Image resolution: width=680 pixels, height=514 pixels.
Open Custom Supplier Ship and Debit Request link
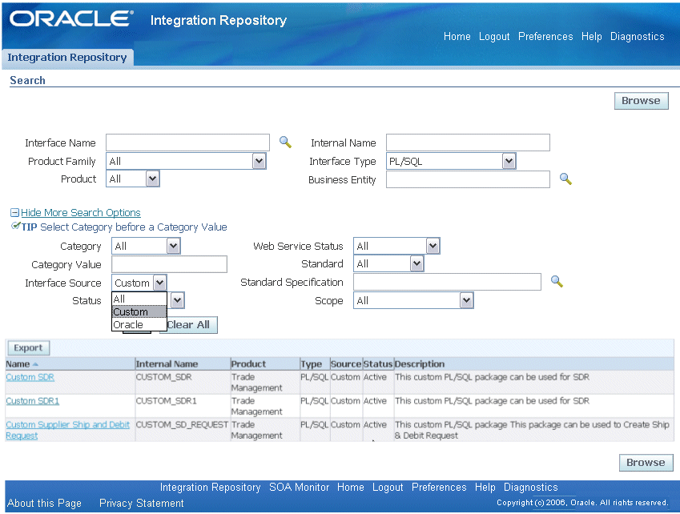click(x=67, y=430)
